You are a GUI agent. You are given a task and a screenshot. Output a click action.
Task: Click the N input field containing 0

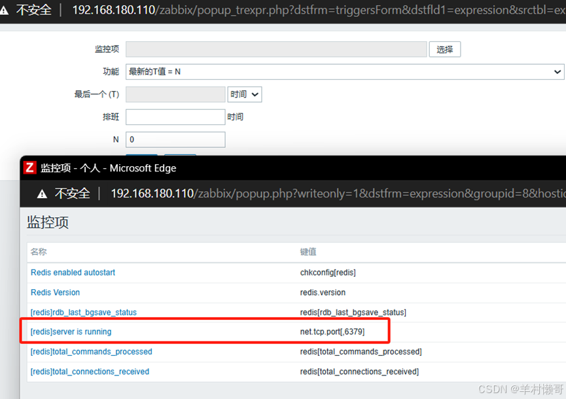click(175, 139)
